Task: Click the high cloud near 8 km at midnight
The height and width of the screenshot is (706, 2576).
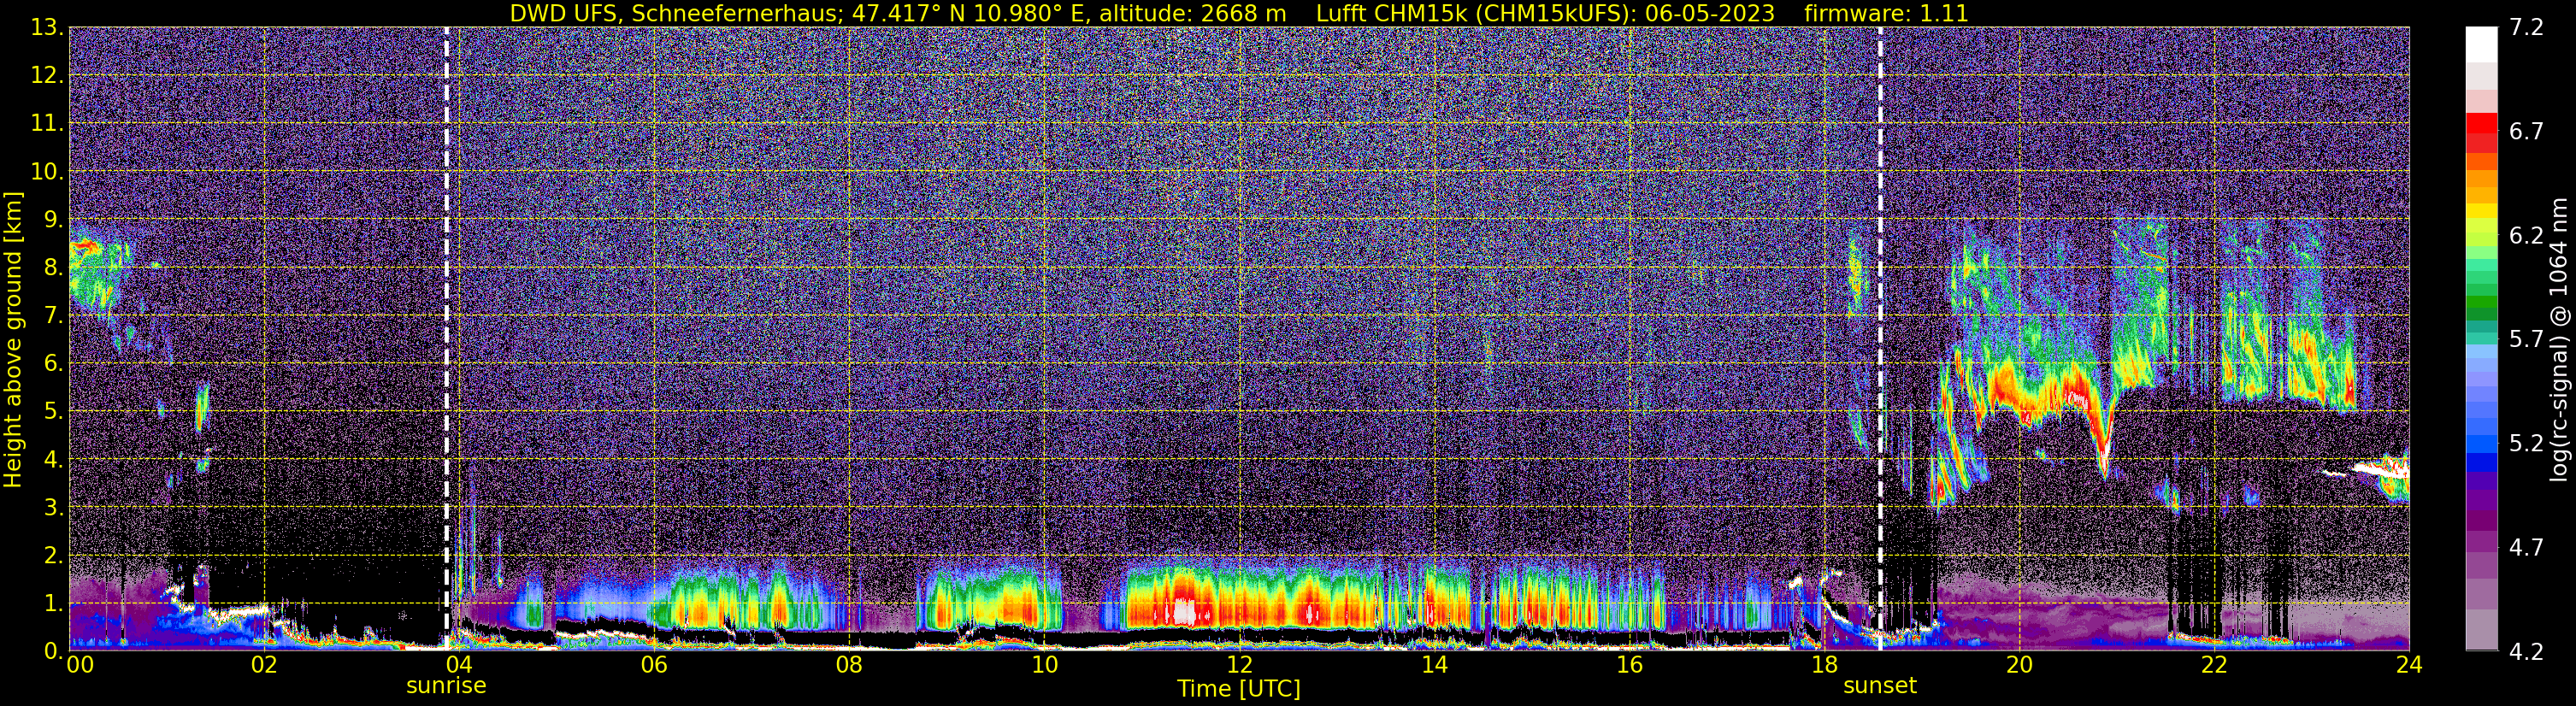Action: (93, 272)
